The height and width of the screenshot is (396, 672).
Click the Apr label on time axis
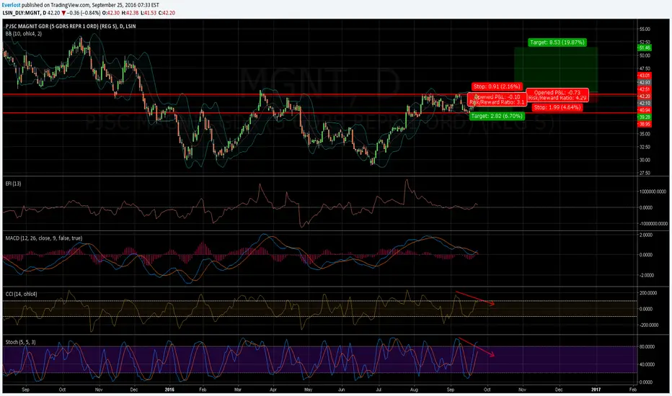click(273, 390)
